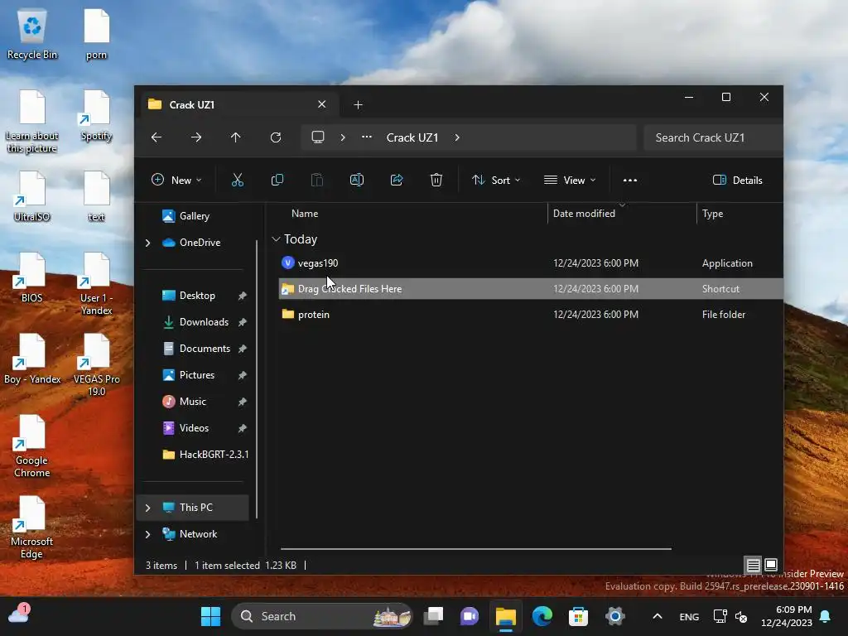Screen dimensions: 848x636
Task: Show hidden tray icons chevron
Action: click(x=657, y=616)
